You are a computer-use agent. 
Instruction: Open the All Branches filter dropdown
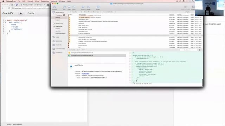76,12
